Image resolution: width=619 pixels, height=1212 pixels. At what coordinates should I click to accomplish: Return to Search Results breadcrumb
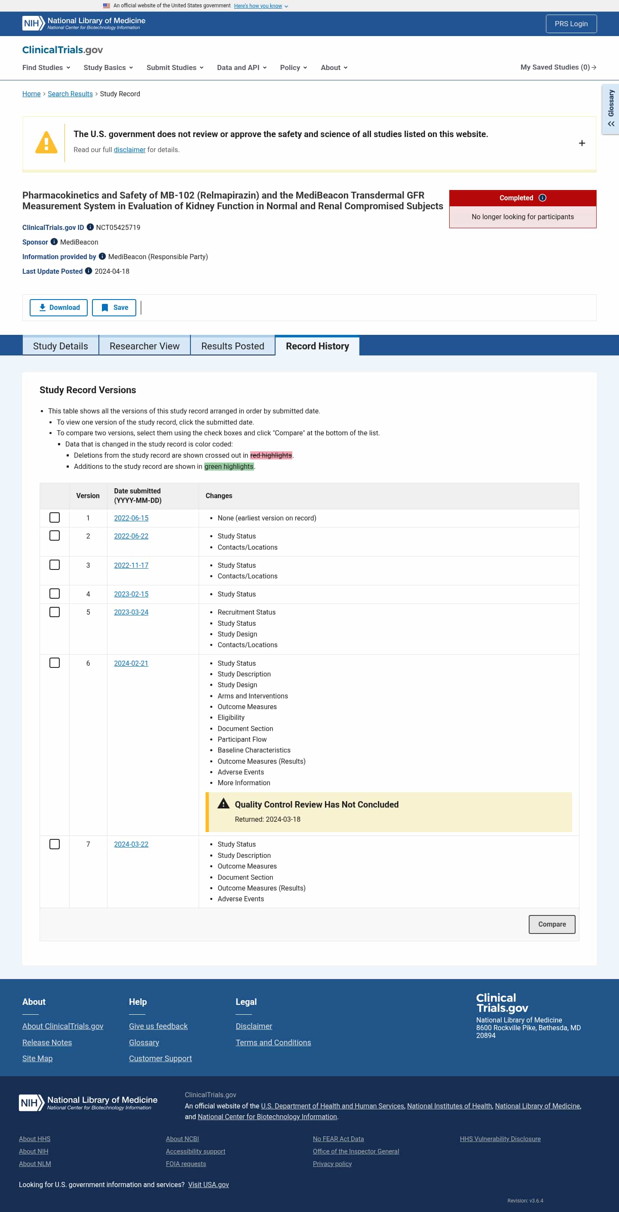(x=70, y=94)
